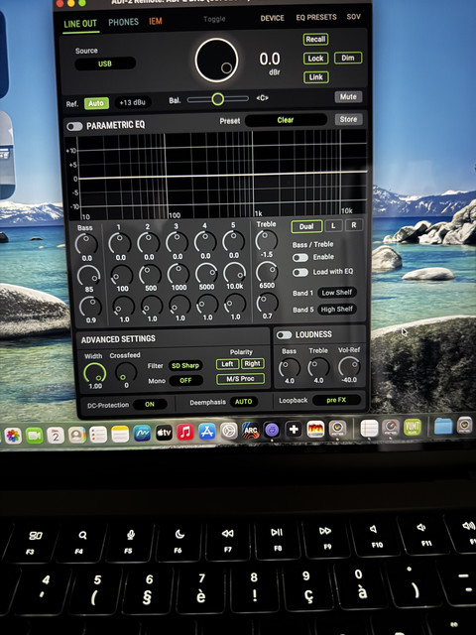Switch to the IEM tab
The image size is (476, 635).
click(x=156, y=21)
